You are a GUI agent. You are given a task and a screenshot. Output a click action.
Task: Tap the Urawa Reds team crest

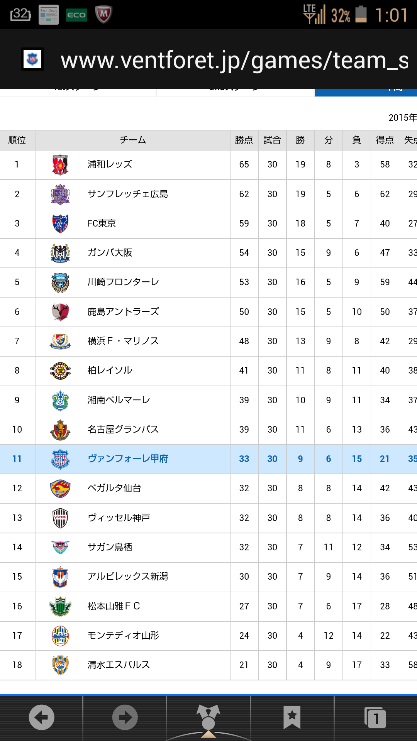point(60,165)
